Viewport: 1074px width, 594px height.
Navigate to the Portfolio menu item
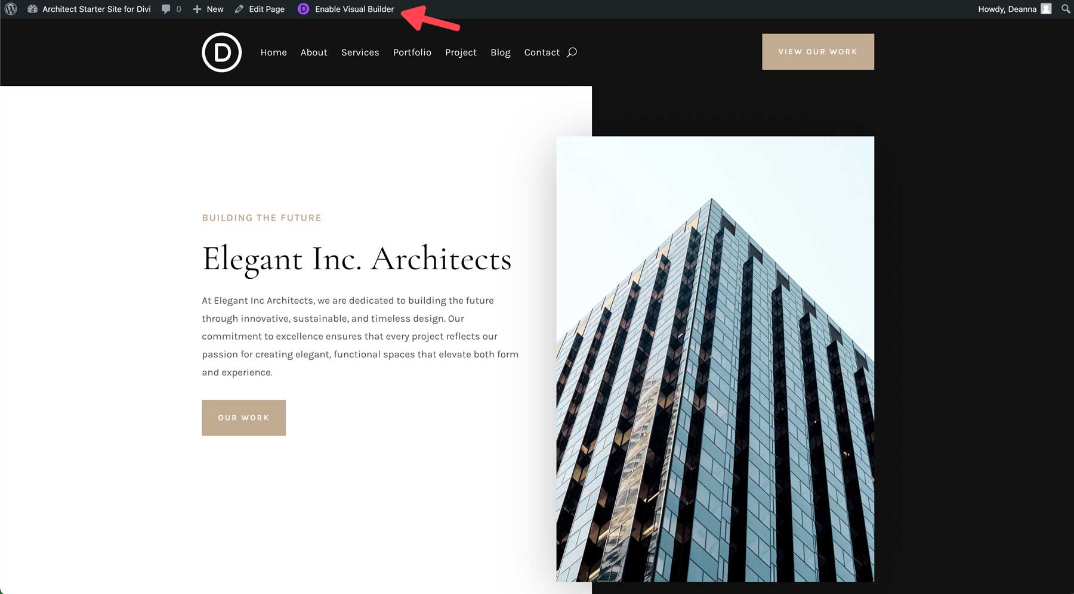(x=412, y=52)
